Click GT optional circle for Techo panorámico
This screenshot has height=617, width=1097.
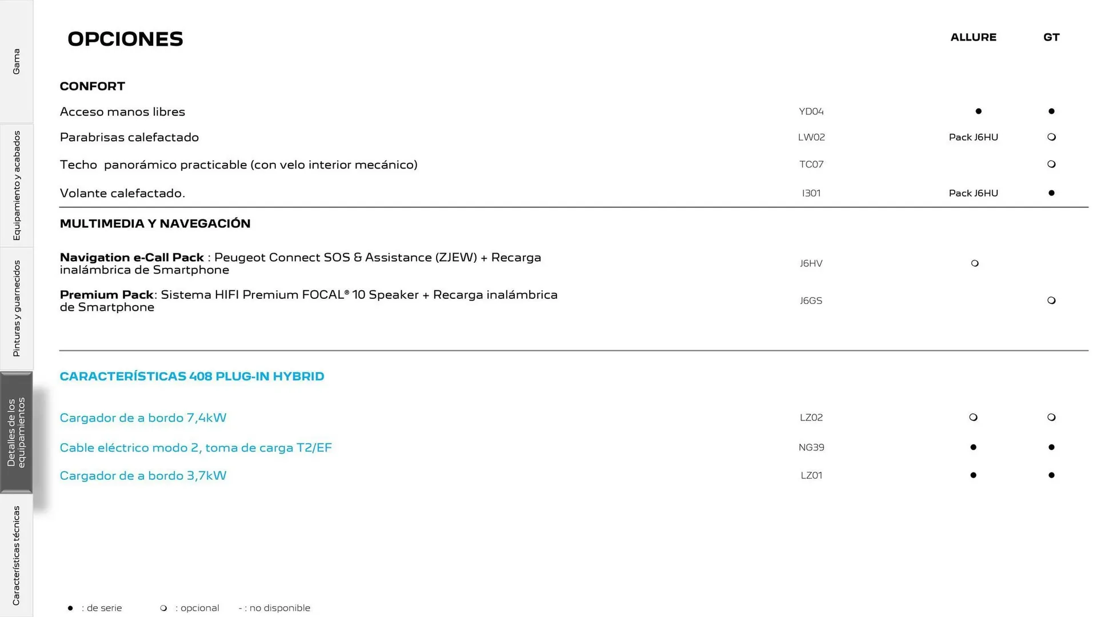[1051, 165]
